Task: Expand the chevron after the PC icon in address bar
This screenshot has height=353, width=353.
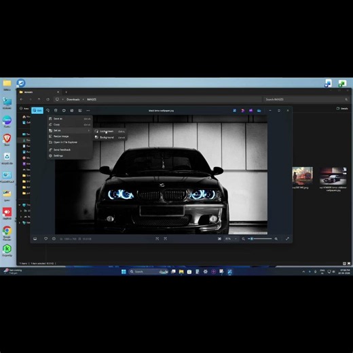Action: 62,99
